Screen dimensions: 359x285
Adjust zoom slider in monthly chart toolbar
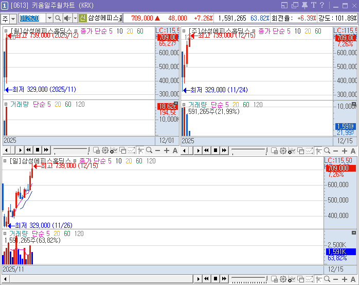[x=71, y=150]
